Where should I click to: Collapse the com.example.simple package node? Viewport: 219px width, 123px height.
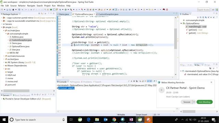pyautogui.click(x=6, y=34)
